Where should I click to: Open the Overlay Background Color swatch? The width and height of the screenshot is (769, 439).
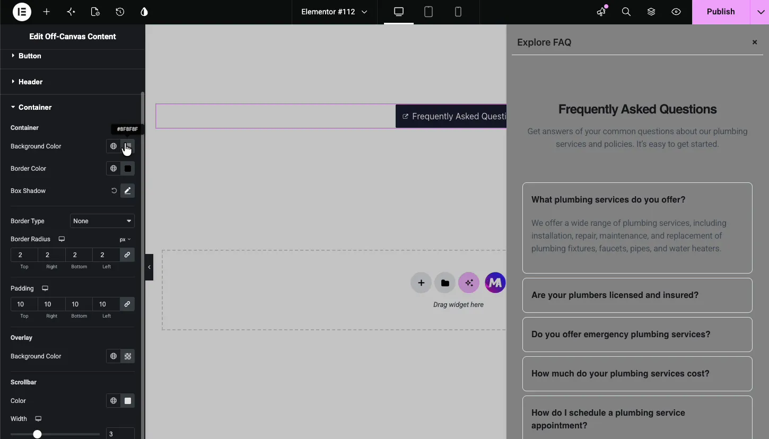pos(128,356)
